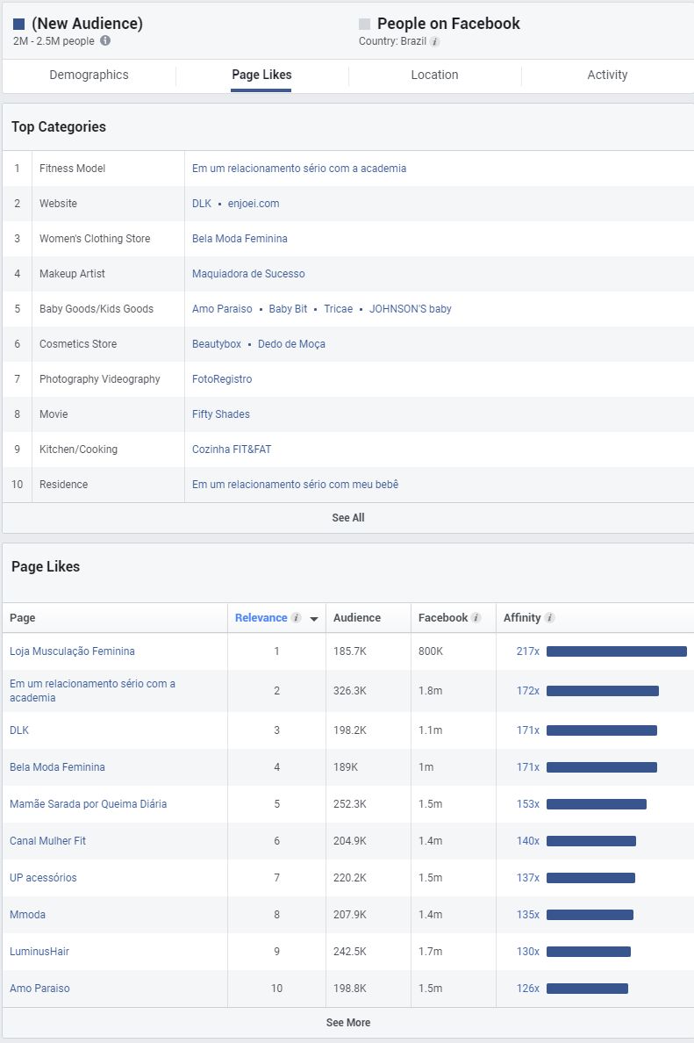Expand Top Categories with See All
Viewport: 694px width, 1043px height.
pos(347,518)
